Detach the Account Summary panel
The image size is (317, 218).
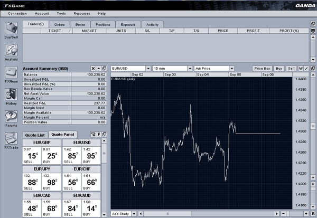point(104,69)
